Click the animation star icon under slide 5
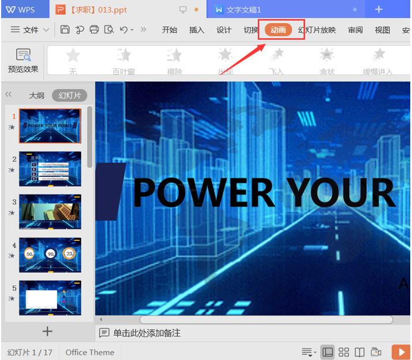Viewport: 412px width, 360px height. pos(12,299)
